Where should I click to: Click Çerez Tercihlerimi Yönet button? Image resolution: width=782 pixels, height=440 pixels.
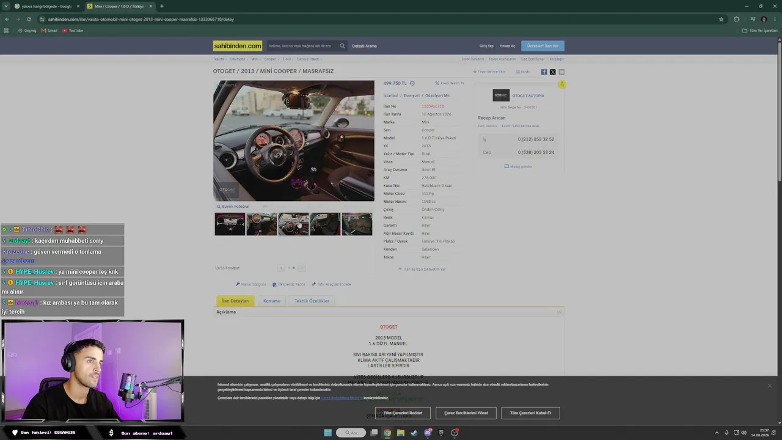point(466,413)
